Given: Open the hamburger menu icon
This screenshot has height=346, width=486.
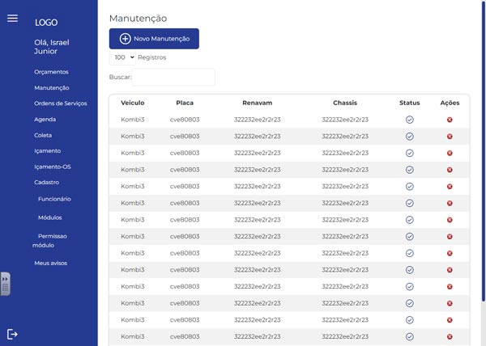Looking at the screenshot, I should point(12,19).
